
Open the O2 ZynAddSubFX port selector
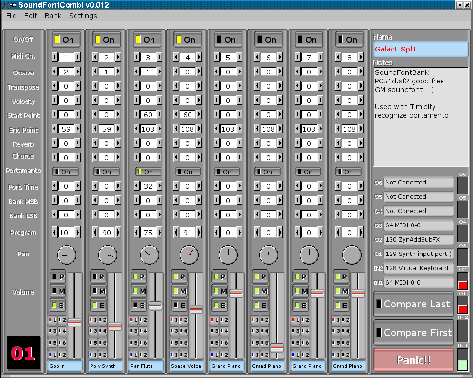coord(419,239)
